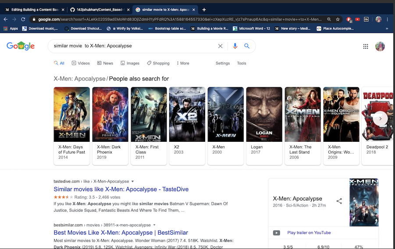Image resolution: width=395 pixels, height=249 pixels.
Task: Open the Chrome three-dot menu
Action: pos(388,19)
